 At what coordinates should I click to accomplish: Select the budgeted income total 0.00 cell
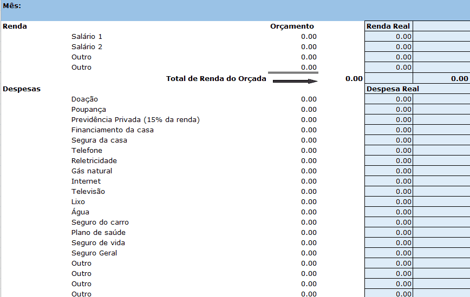[x=354, y=79]
